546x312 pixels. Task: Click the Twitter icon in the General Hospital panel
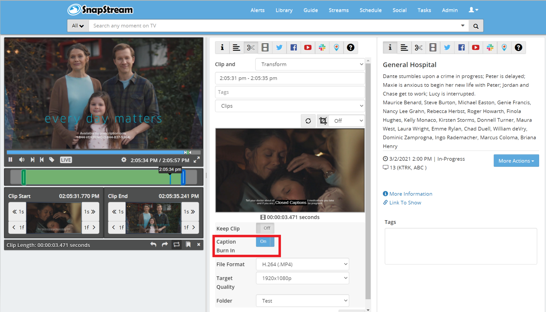447,48
